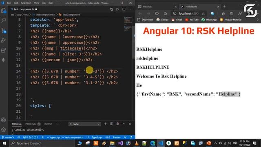Click the master branch in status bar
This screenshot has height=147, width=261.
point(8,137)
